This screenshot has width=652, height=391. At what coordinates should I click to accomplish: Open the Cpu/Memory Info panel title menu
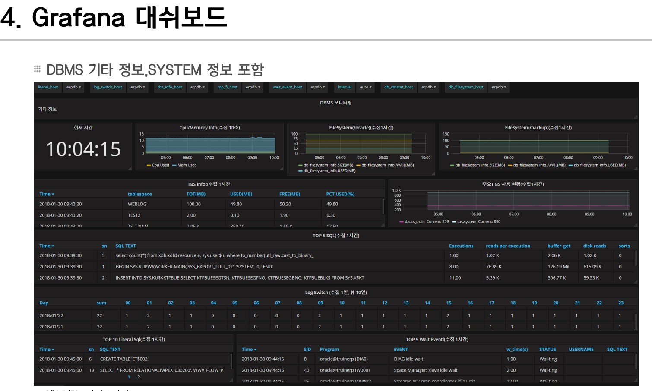coord(209,128)
